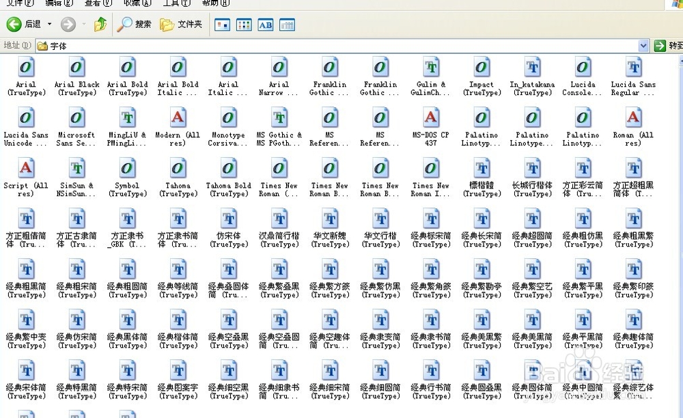683x418 pixels.
Task: Select the 方正彩云简体 font
Action: [x=583, y=178]
